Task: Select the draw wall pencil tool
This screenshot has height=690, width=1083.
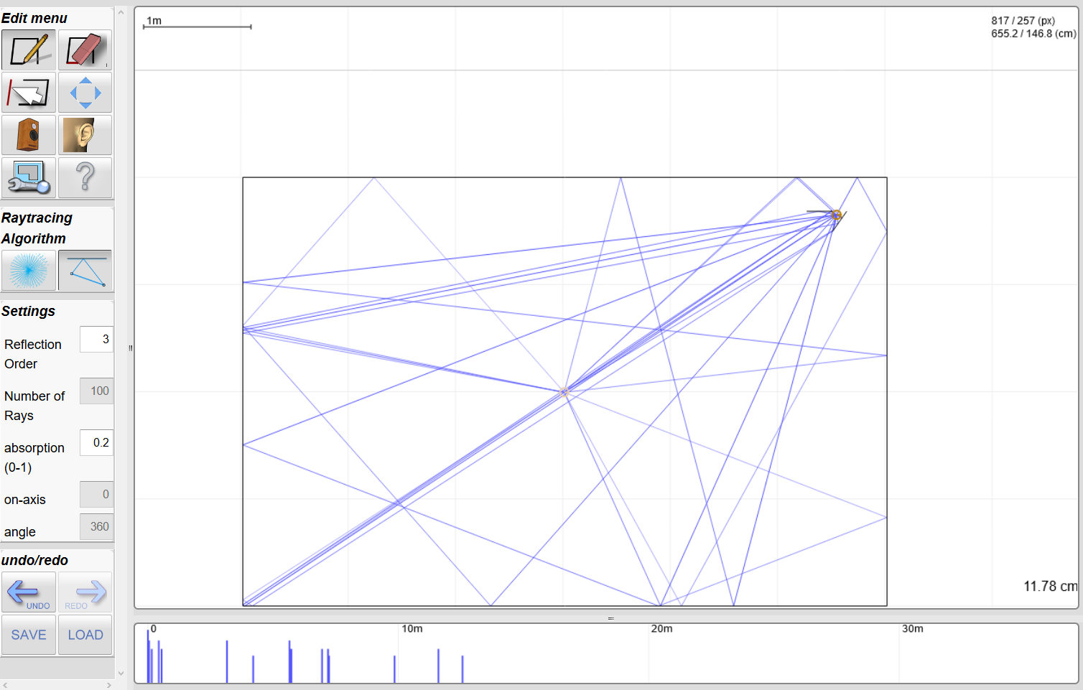Action: click(x=29, y=50)
